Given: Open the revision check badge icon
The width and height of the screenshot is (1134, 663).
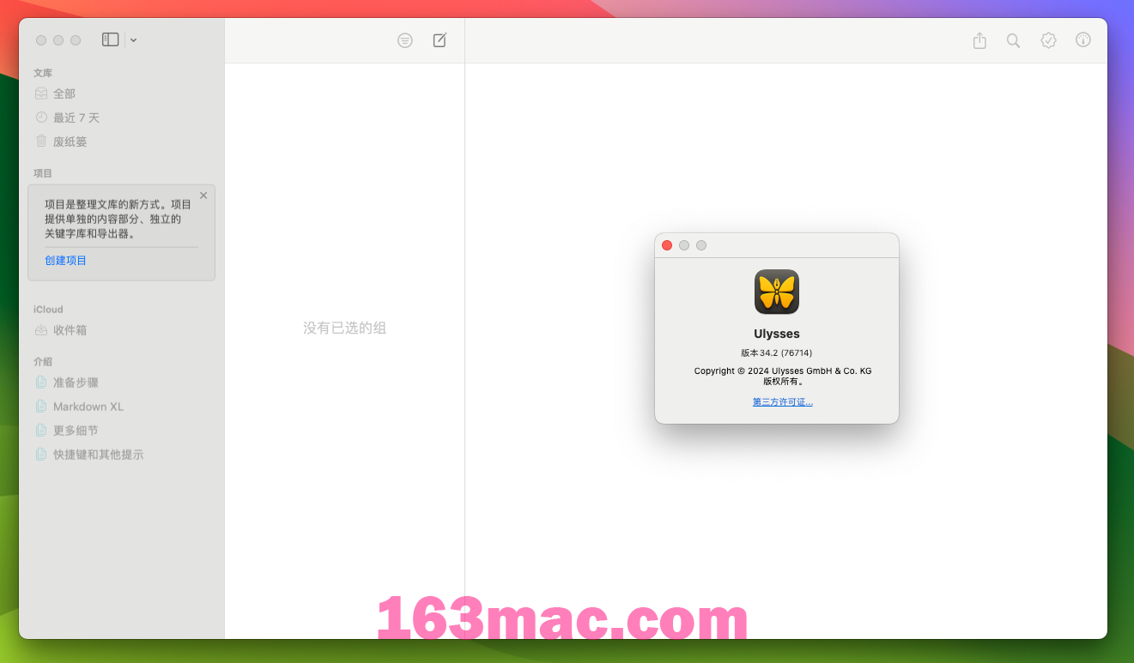Looking at the screenshot, I should [x=1048, y=40].
